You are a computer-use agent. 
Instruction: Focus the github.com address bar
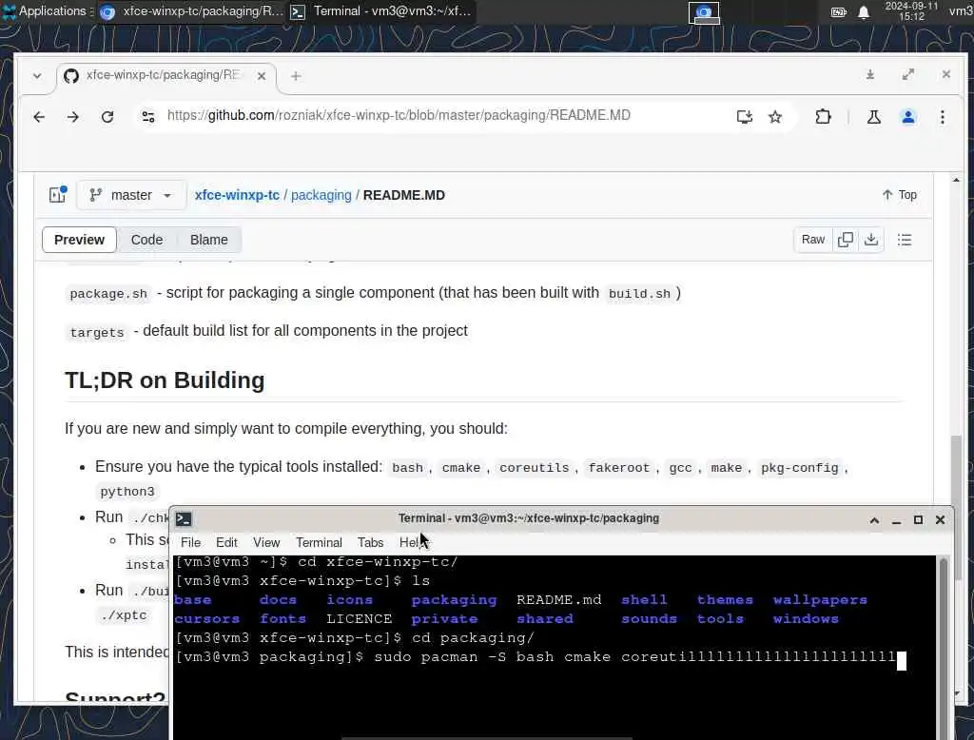click(x=399, y=116)
